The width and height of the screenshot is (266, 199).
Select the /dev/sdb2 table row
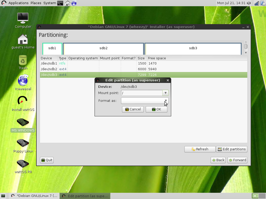pos(143,69)
